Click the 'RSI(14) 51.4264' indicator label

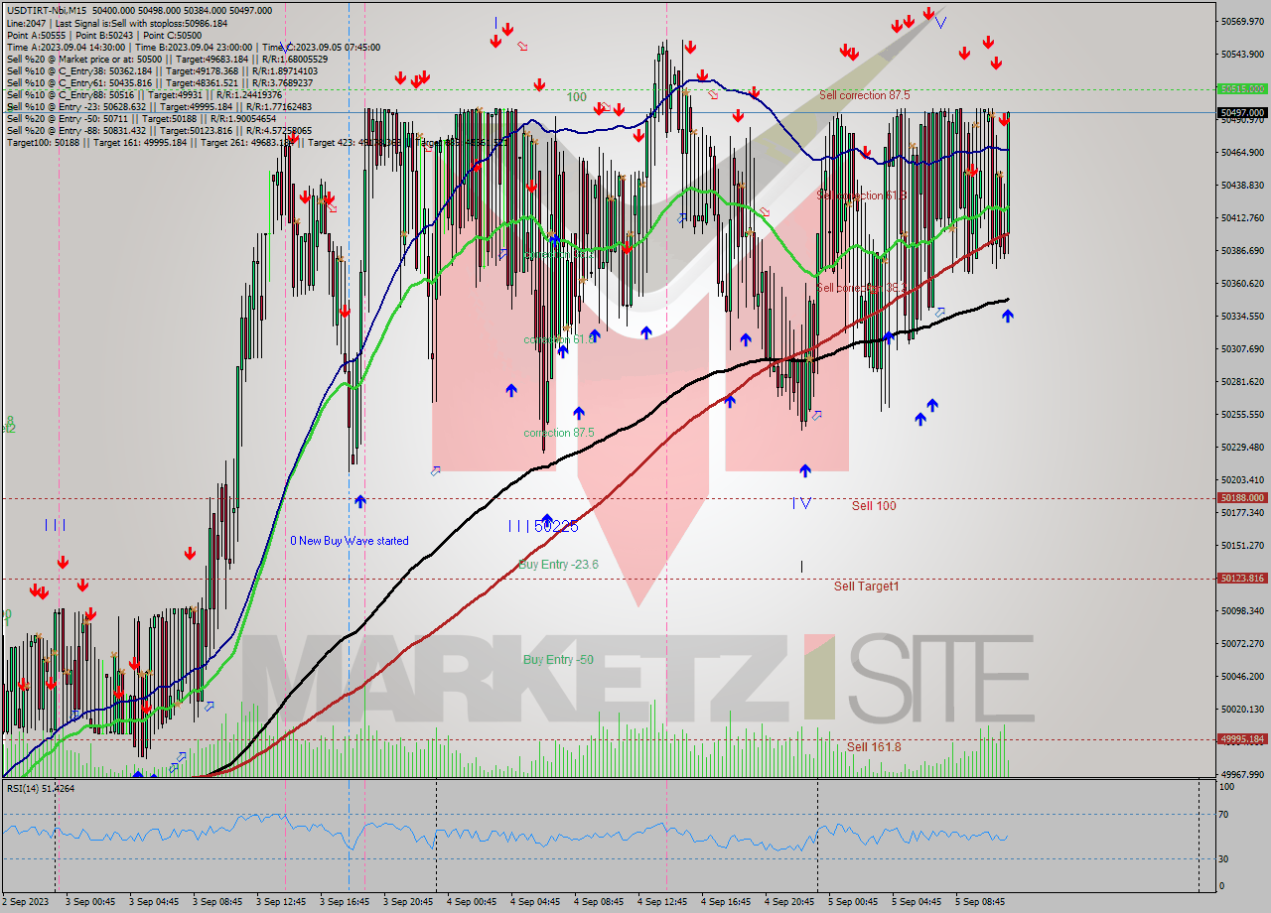41,788
